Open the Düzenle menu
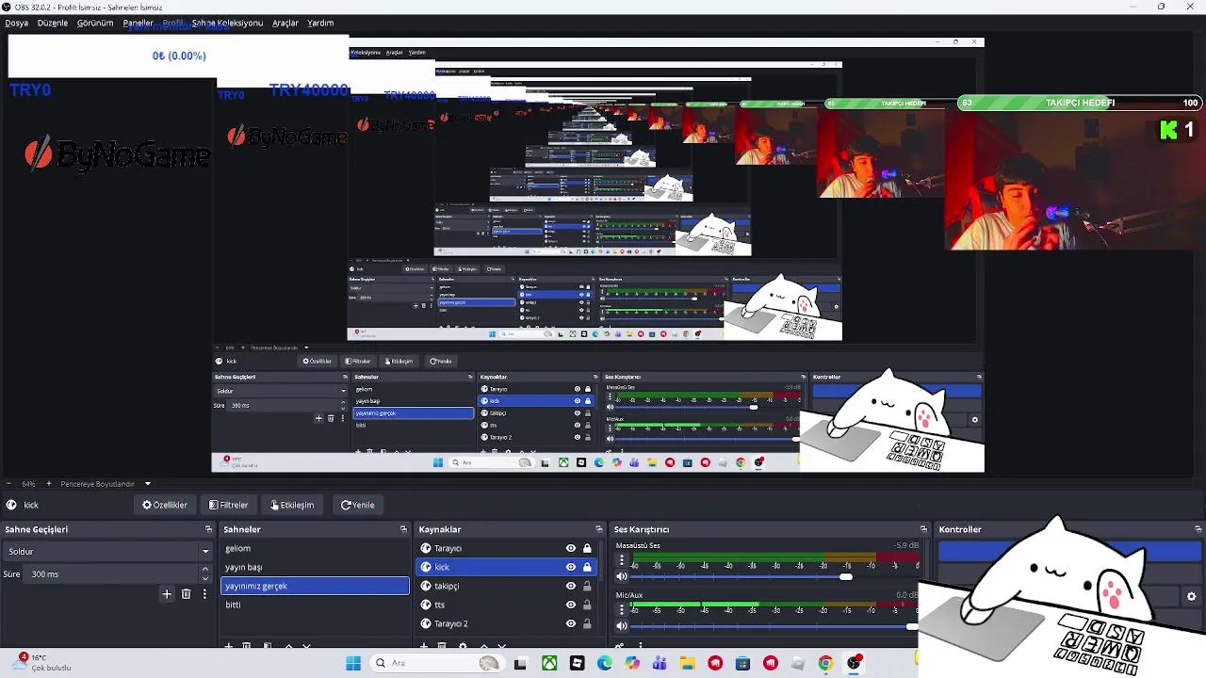The height and width of the screenshot is (678, 1206). click(x=53, y=23)
